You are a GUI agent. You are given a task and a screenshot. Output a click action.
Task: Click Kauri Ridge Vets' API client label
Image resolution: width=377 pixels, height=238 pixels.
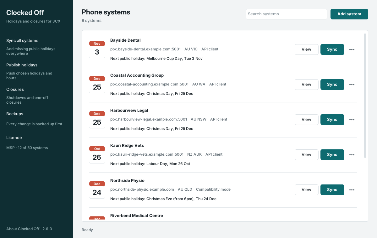pyautogui.click(x=214, y=154)
